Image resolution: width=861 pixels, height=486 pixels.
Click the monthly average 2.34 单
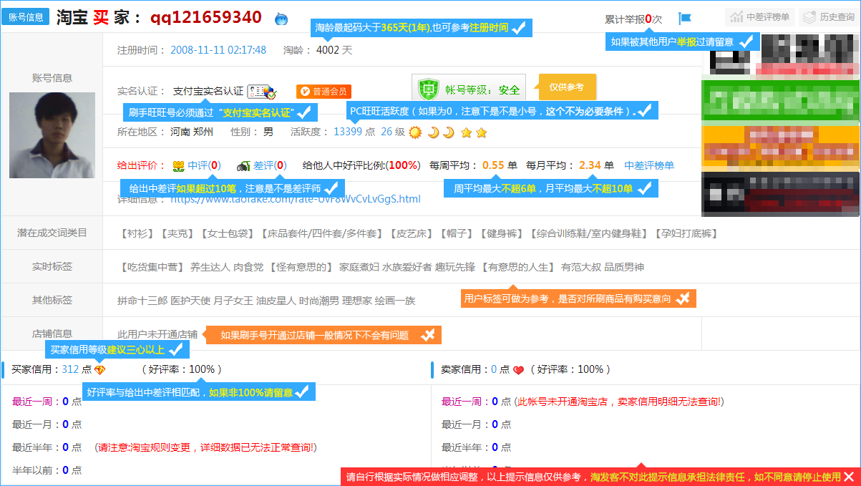tap(596, 165)
